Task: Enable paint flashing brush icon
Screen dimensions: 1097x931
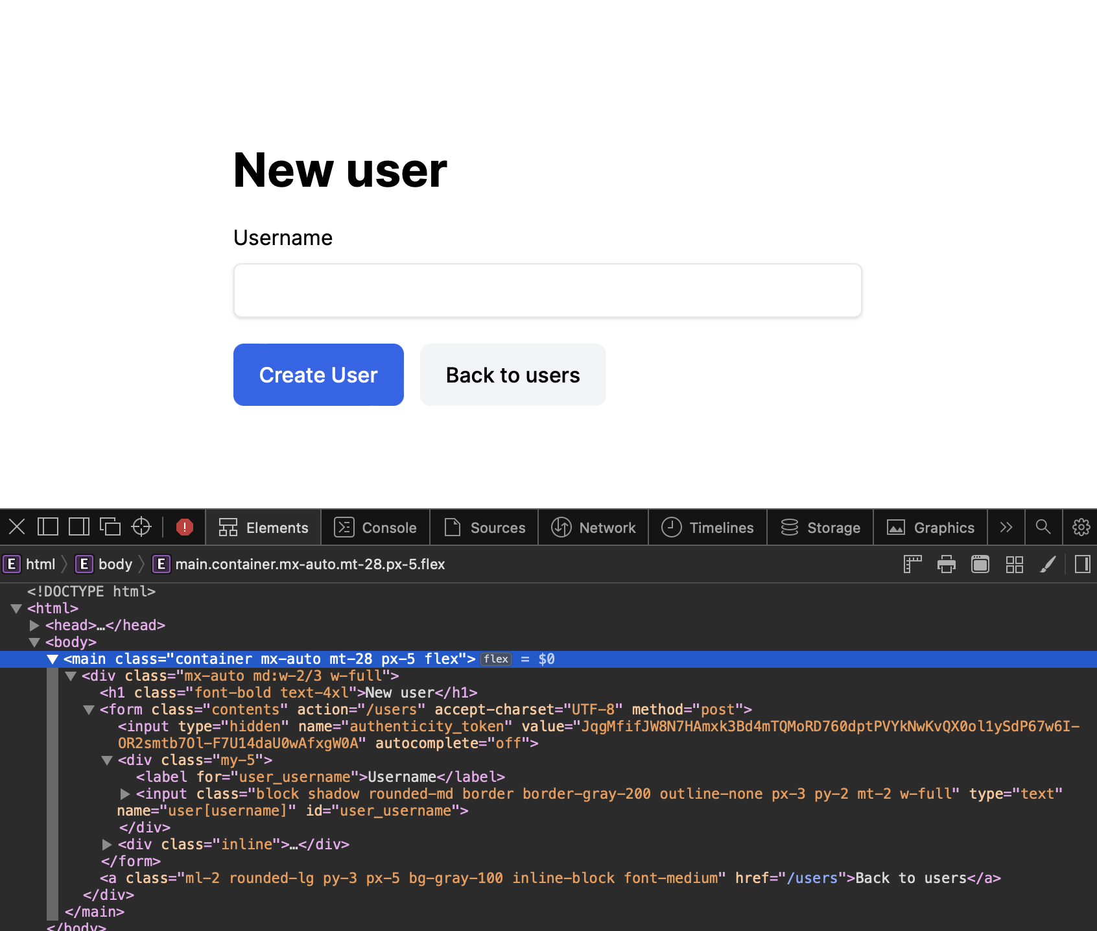Action: [1048, 565]
